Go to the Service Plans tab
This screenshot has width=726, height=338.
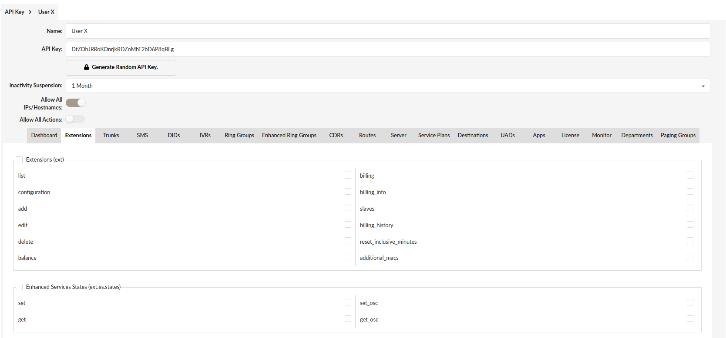click(434, 136)
